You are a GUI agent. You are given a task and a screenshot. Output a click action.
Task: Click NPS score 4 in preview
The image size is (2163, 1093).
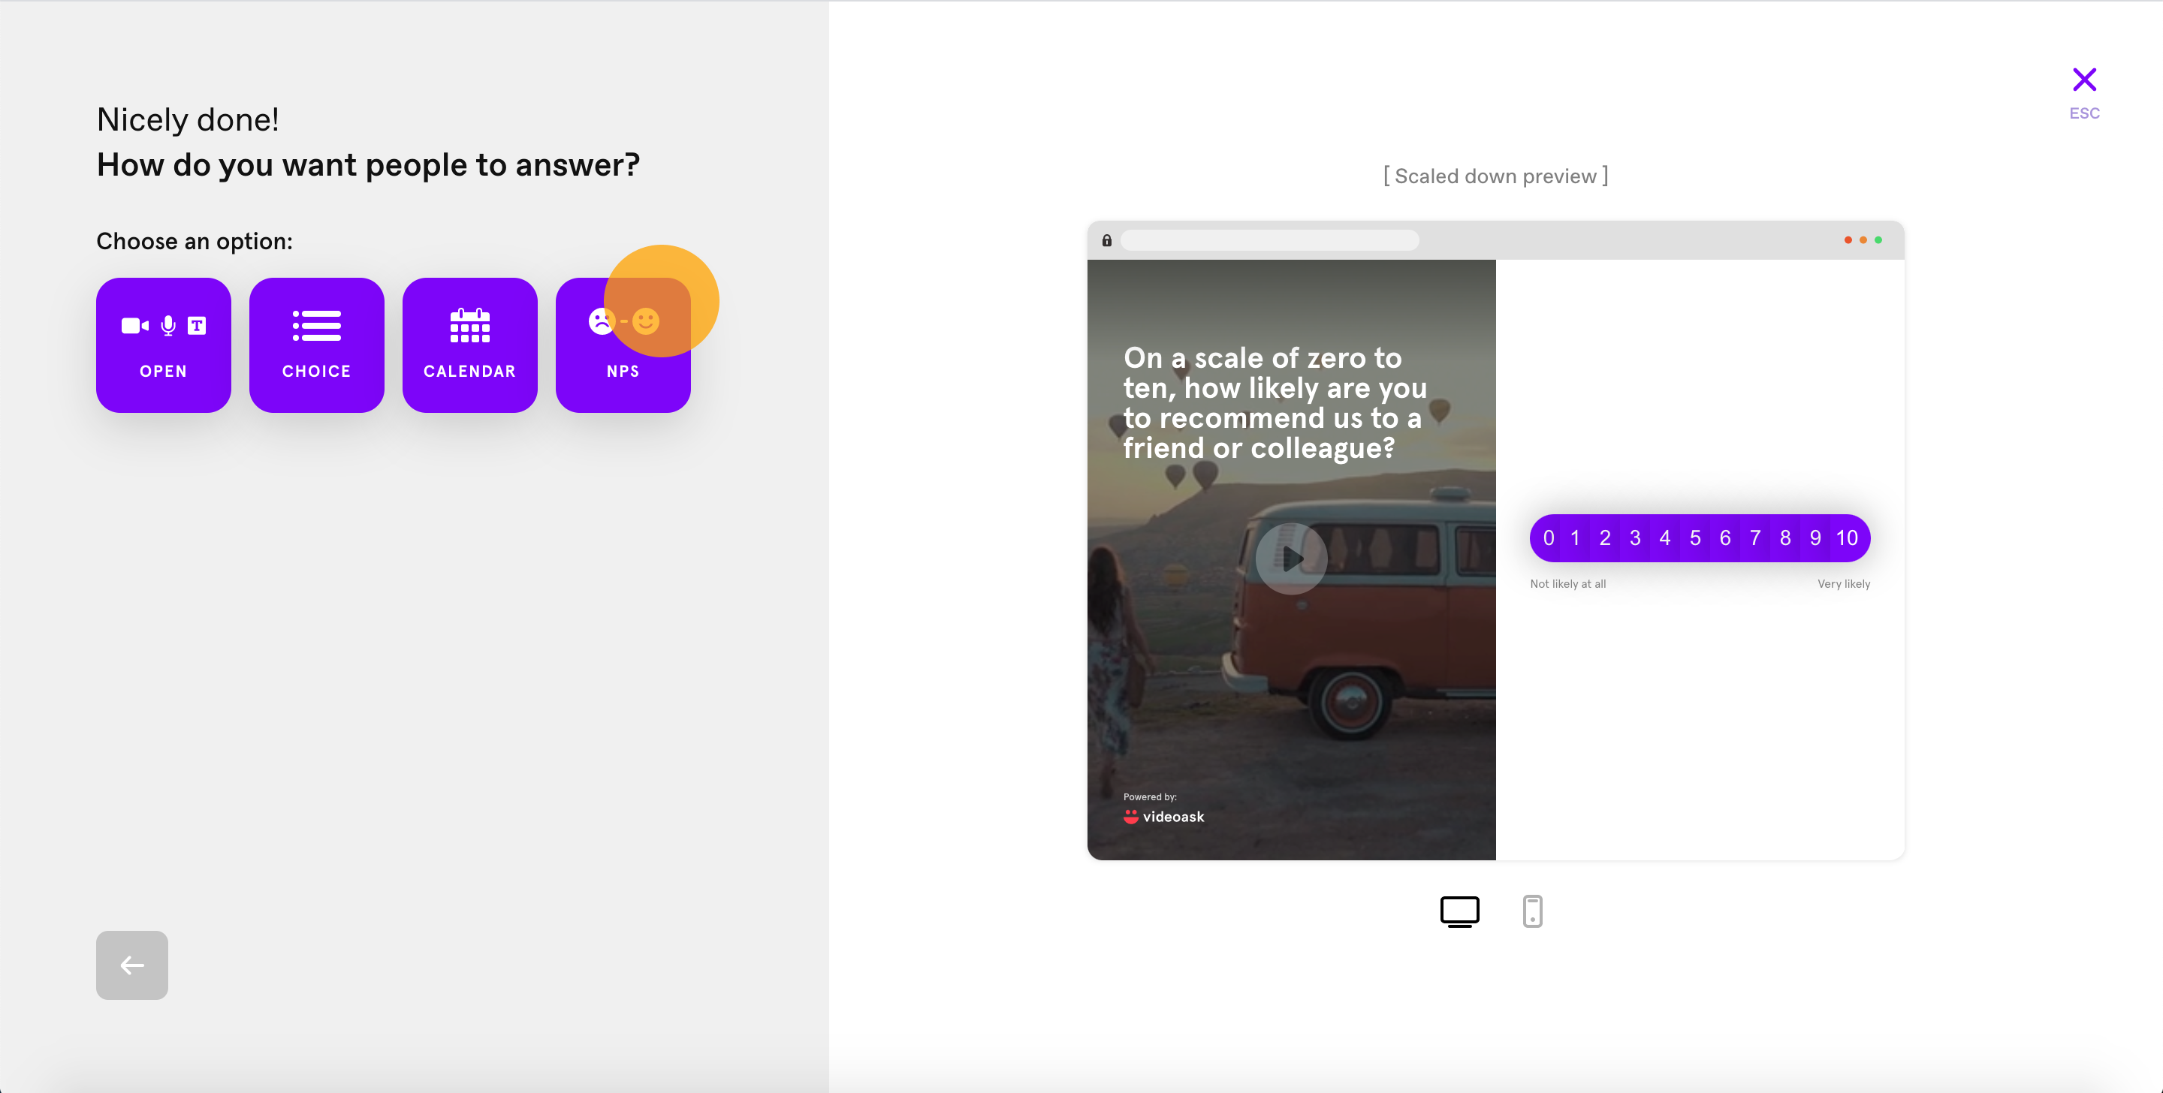click(x=1665, y=538)
